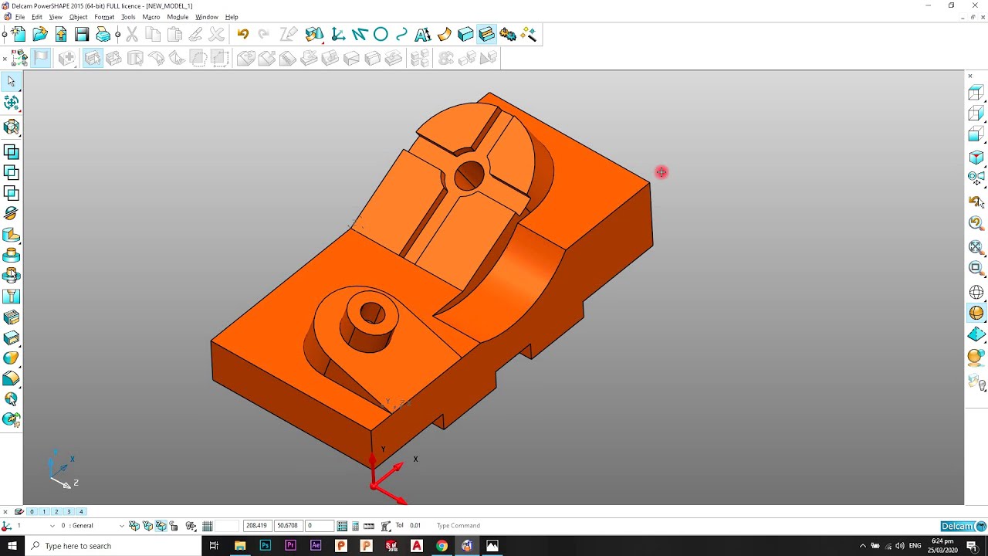Screen dimensions: 988x556
Task: Click the Y coordinate field 50.6708
Action: click(289, 526)
